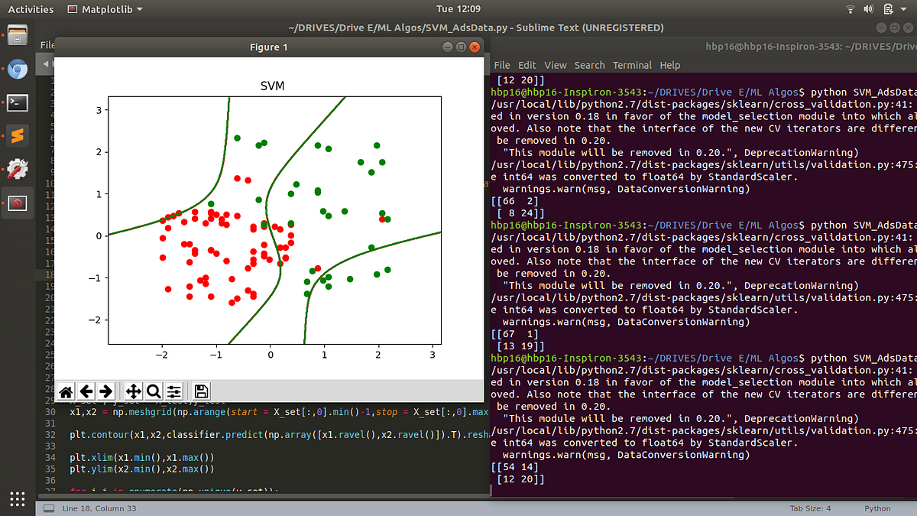Open Show Applications grid in dock
Screen dimensions: 917x516
coord(17,499)
